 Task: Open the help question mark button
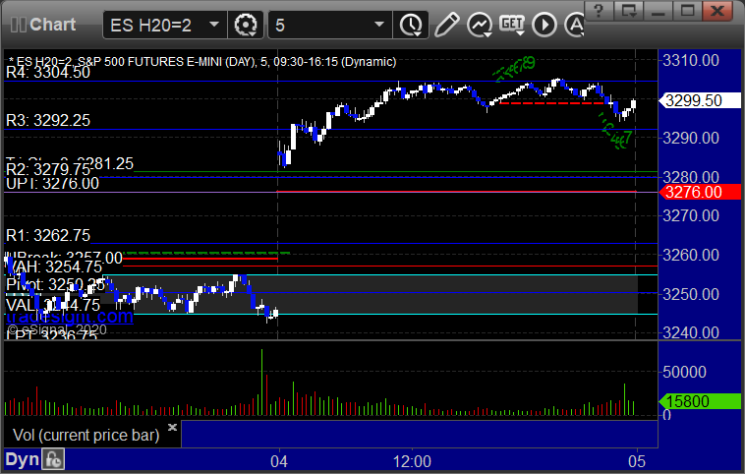(x=599, y=11)
